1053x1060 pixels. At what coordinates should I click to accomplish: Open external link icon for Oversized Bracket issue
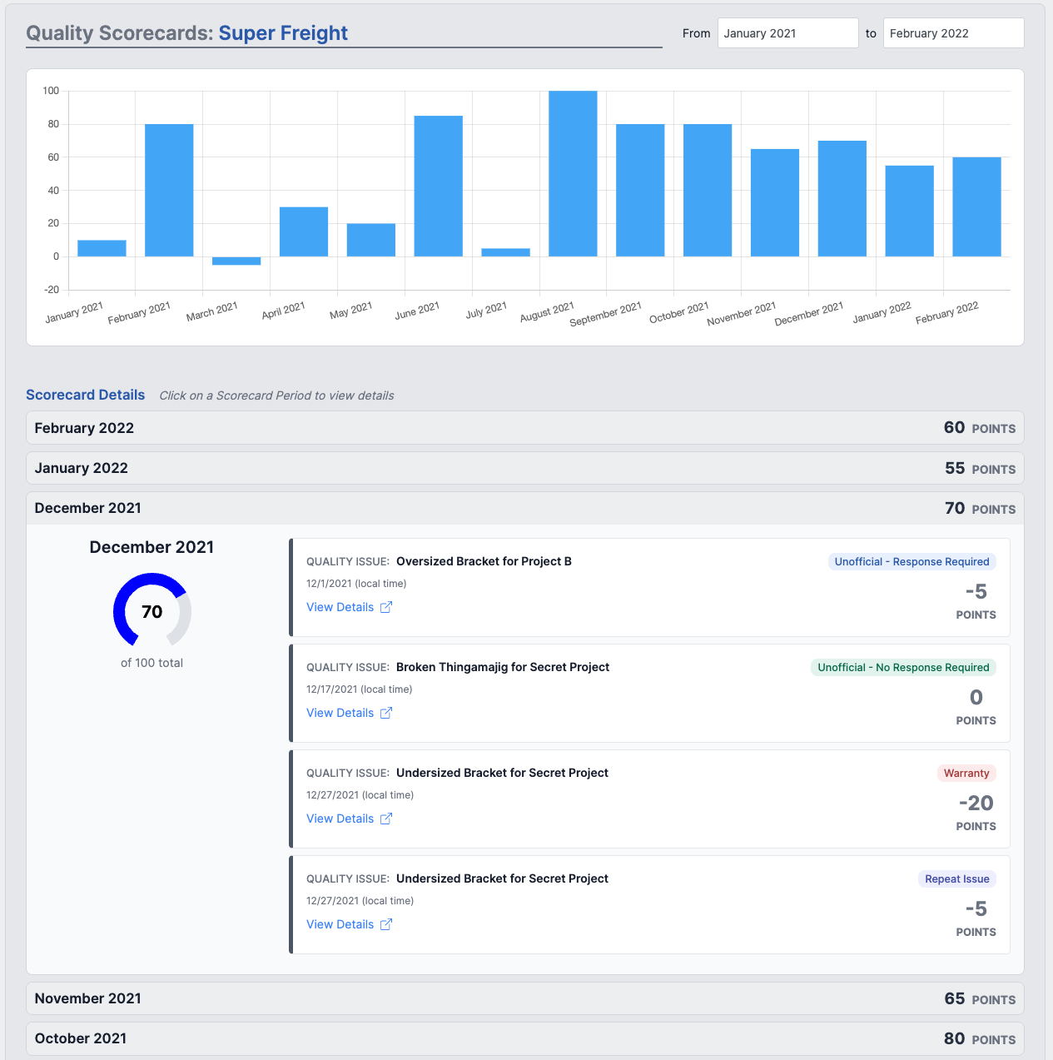click(386, 607)
